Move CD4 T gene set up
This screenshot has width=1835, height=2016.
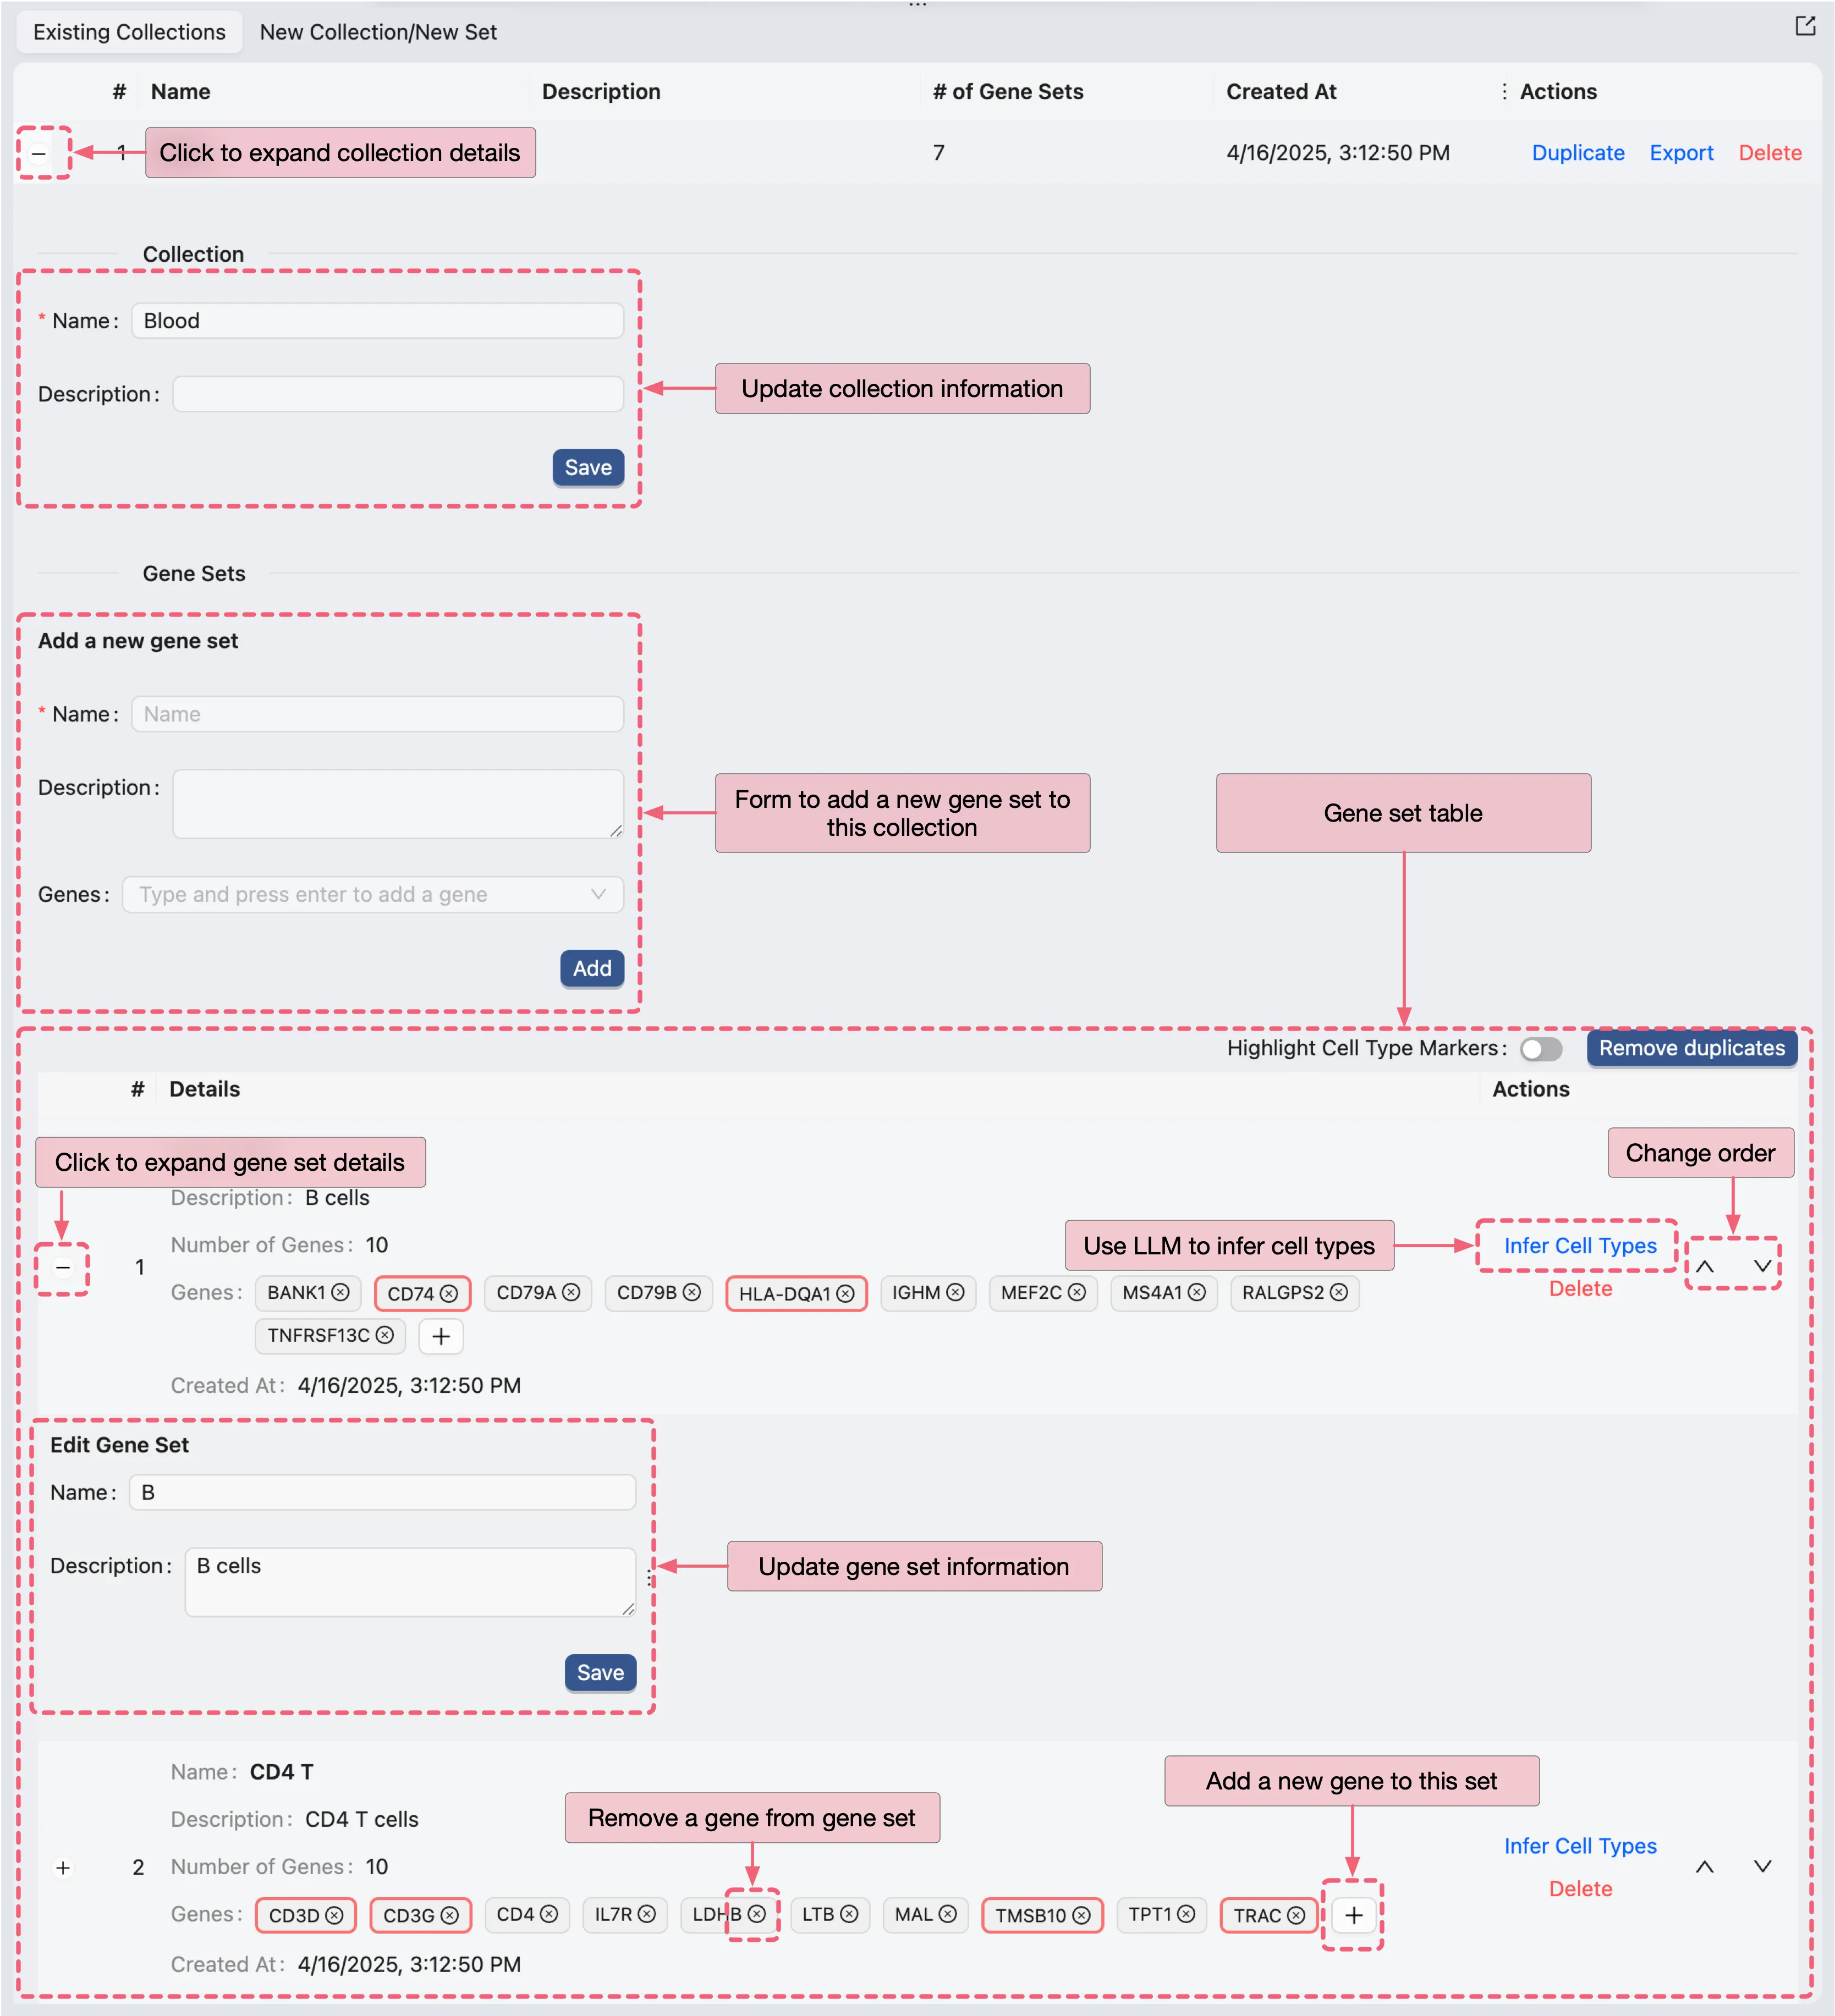pyautogui.click(x=1704, y=1866)
